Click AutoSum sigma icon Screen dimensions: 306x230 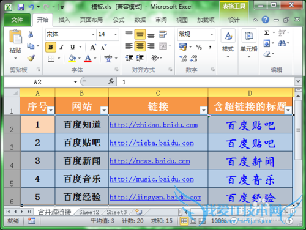click(x=267, y=32)
